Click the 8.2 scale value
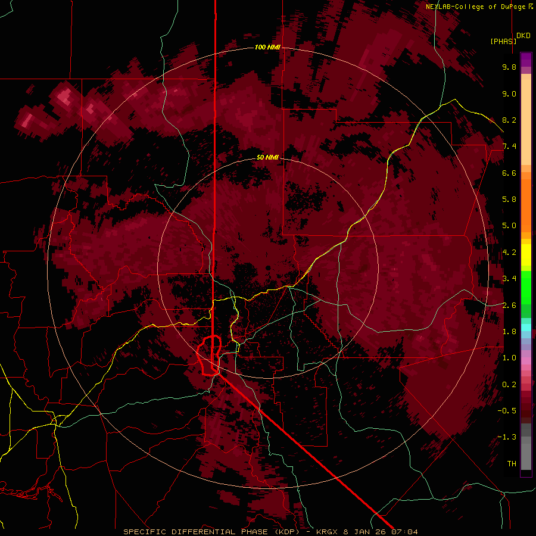The image size is (536, 536). 509,120
